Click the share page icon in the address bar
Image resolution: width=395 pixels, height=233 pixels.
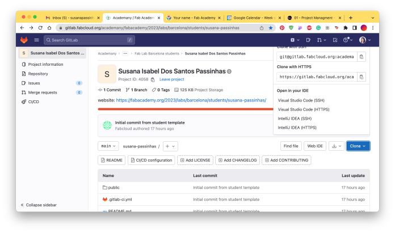tap(262, 28)
